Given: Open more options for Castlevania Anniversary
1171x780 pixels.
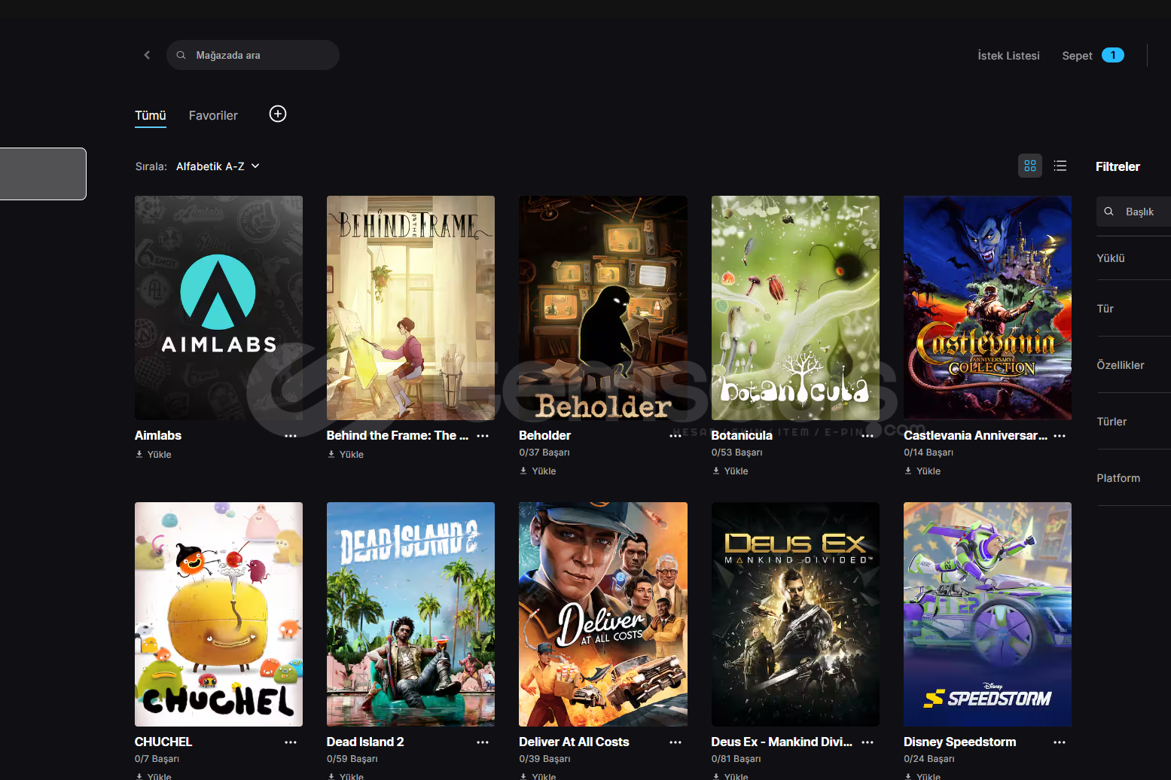Looking at the screenshot, I should point(1060,436).
